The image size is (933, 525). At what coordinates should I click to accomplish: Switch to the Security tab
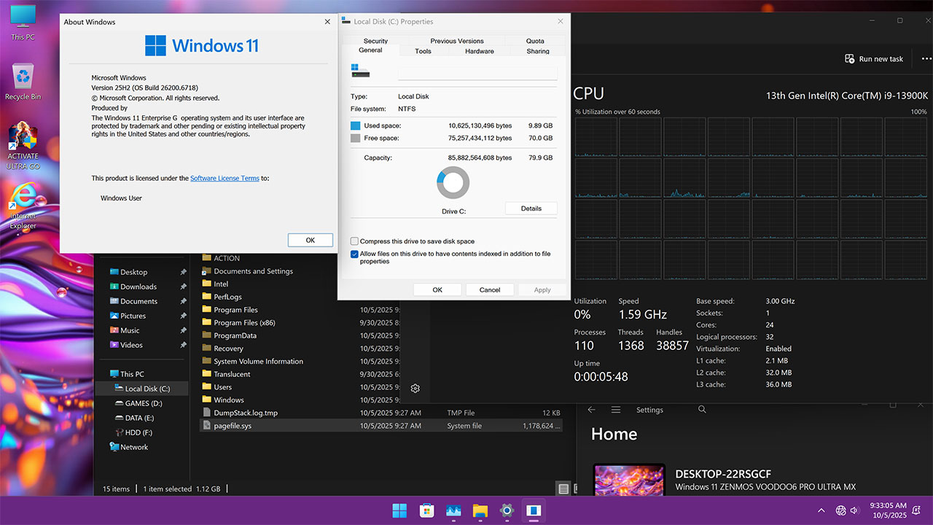[x=375, y=41]
